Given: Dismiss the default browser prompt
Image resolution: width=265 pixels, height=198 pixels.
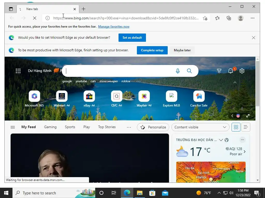Looking at the screenshot, I should click(254, 38).
